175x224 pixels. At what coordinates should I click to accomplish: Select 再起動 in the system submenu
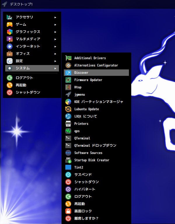(96, 204)
